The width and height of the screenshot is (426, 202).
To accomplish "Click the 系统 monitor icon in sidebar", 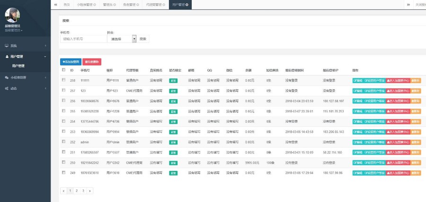I will (7, 46).
